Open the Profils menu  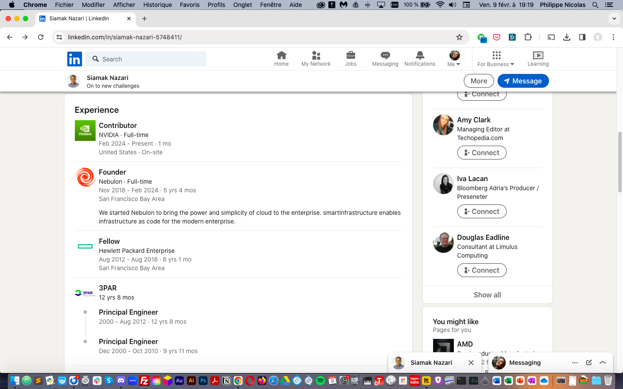[216, 5]
